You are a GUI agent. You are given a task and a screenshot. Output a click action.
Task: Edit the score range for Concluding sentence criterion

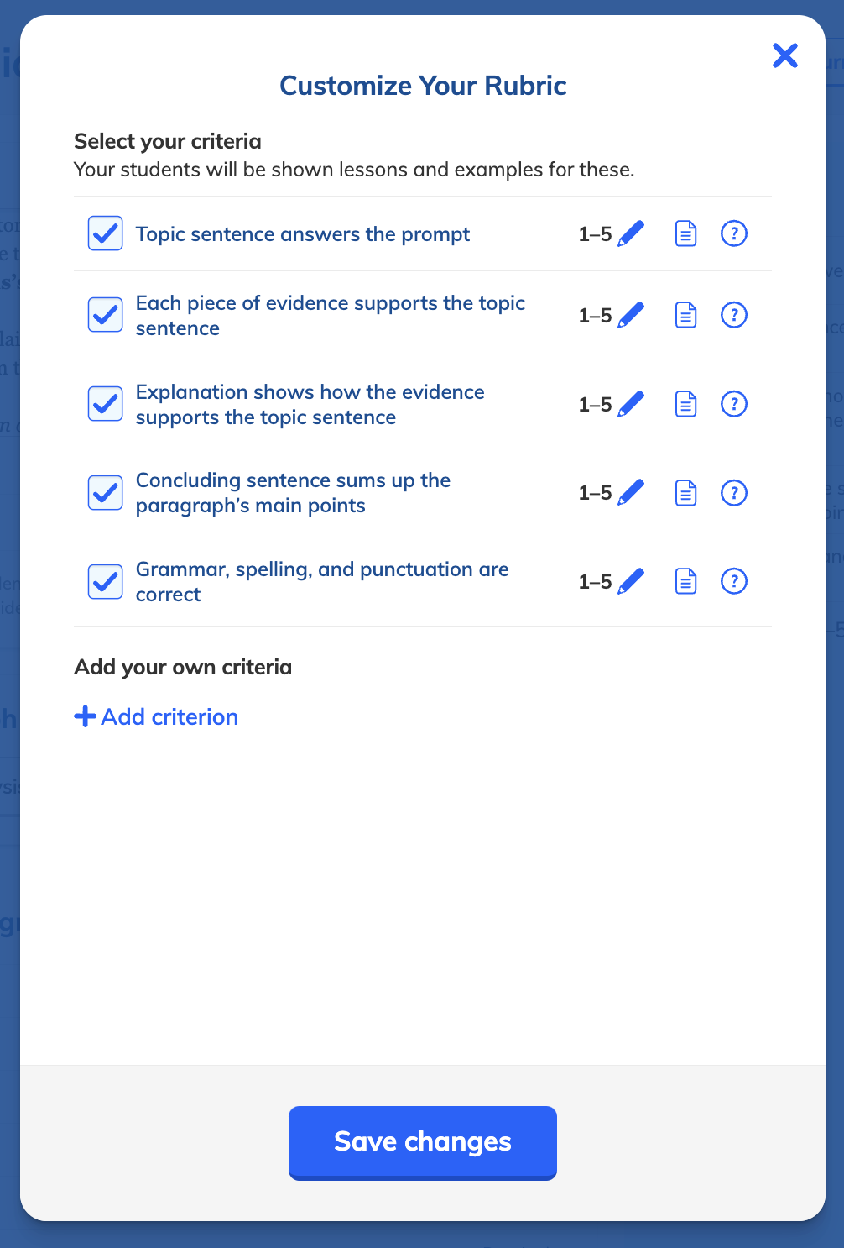[x=633, y=493]
